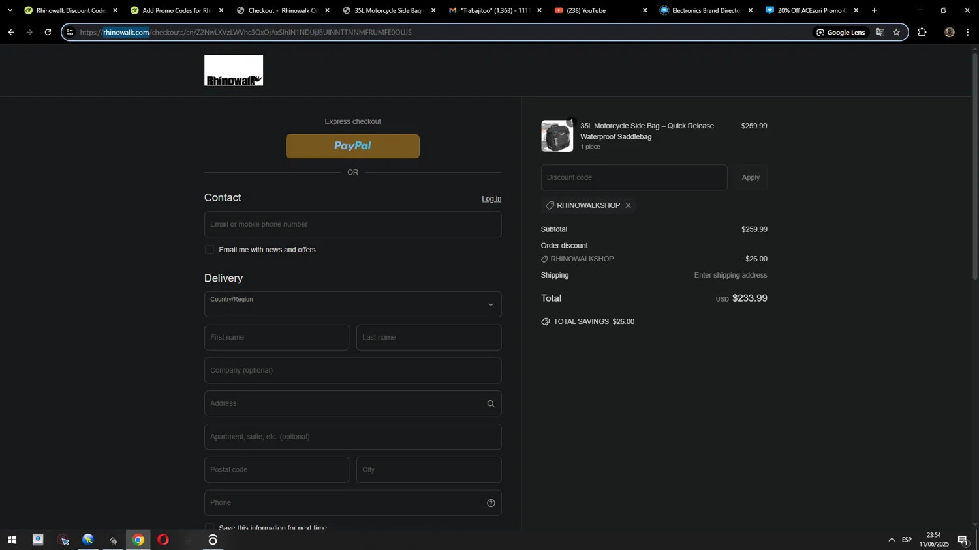979x550 pixels.
Task: Click the Discount code input field
Action: 634,177
